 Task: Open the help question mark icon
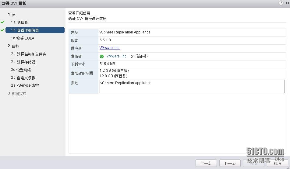tap(281, 3)
